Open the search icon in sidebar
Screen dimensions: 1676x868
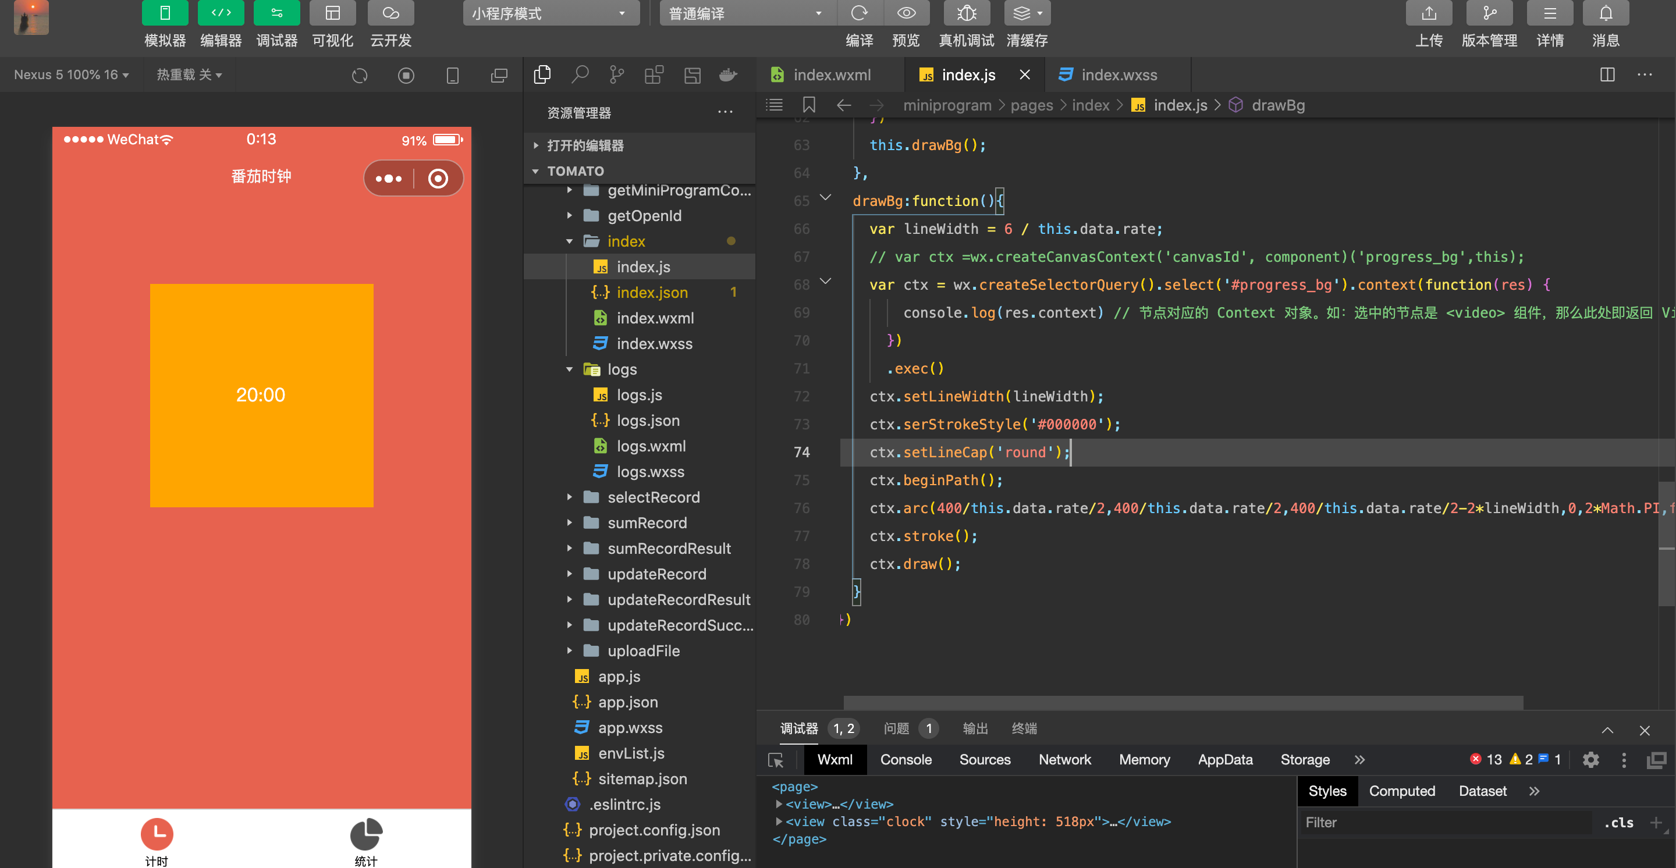pos(579,75)
